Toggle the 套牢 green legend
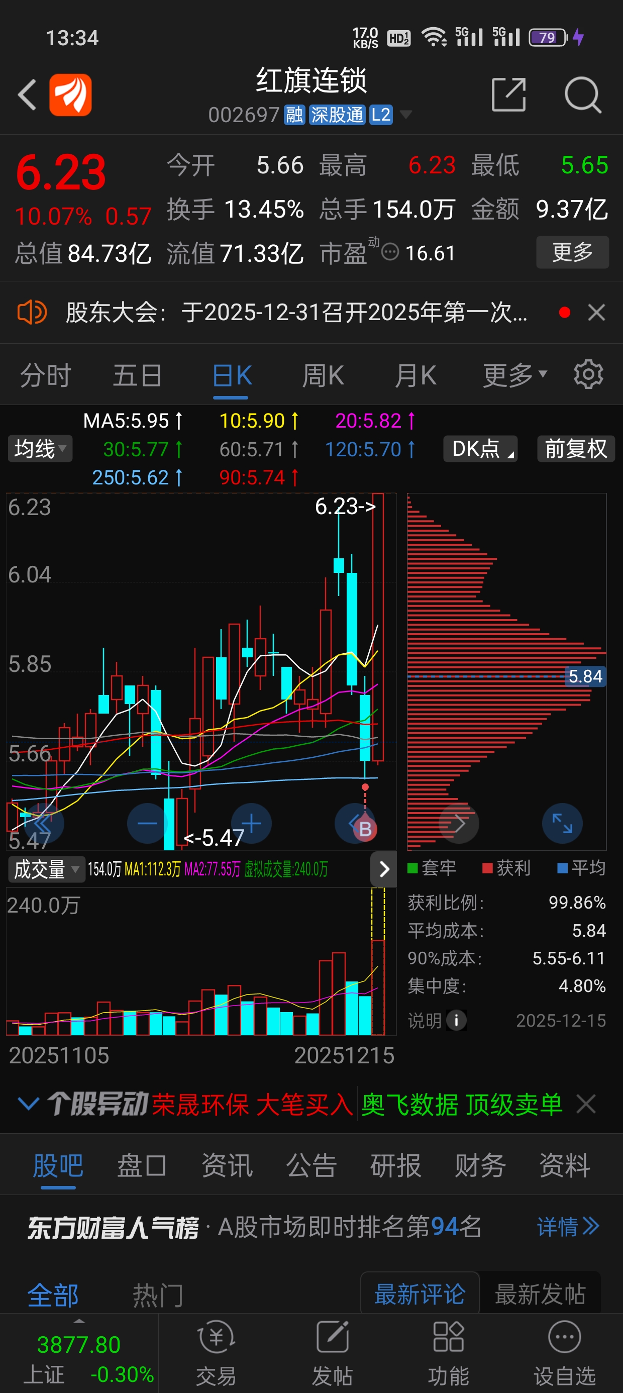Screen dimensions: 623x1393 [432, 868]
